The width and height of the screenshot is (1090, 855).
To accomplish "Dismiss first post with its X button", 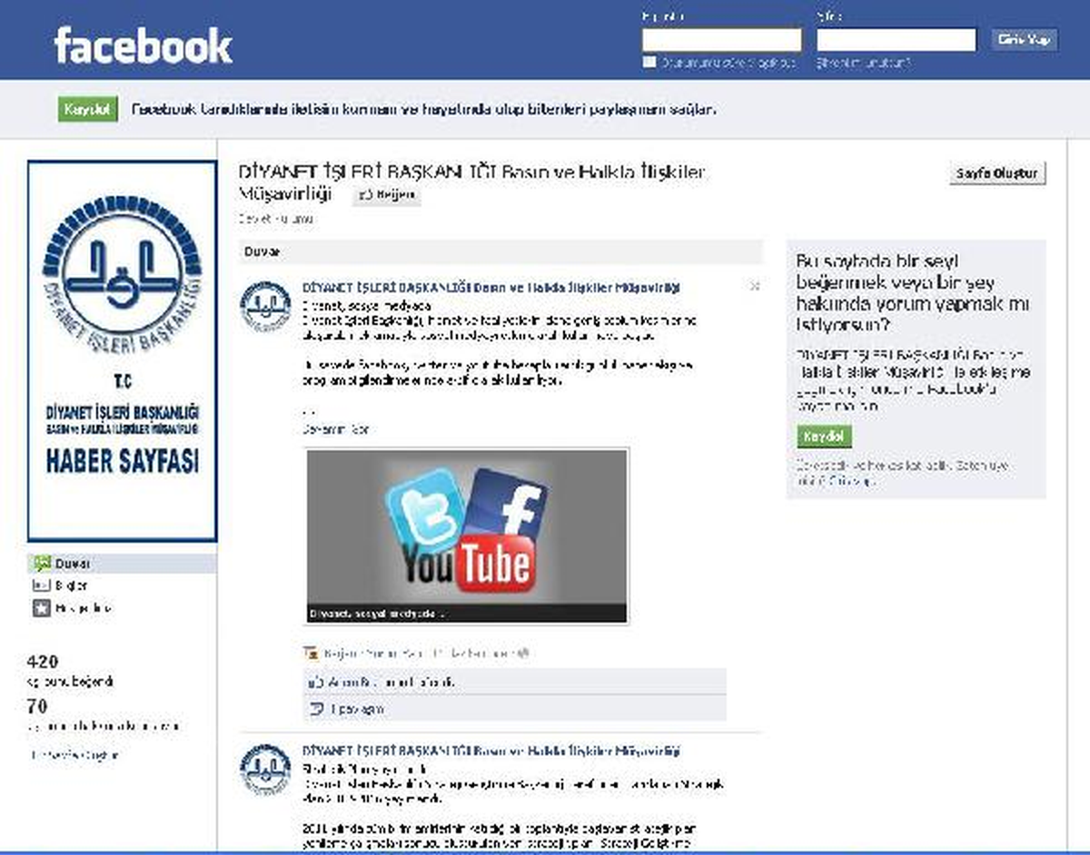I will coord(754,286).
